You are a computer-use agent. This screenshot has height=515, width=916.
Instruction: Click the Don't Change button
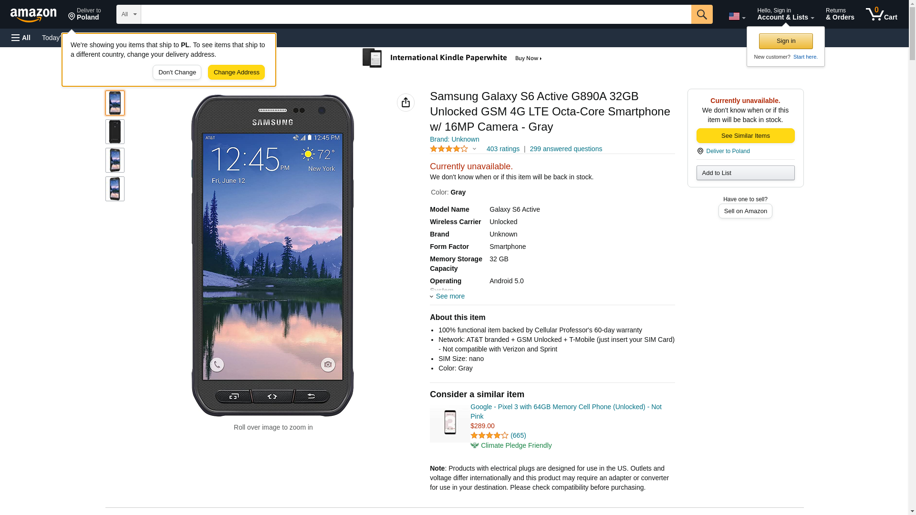(177, 72)
